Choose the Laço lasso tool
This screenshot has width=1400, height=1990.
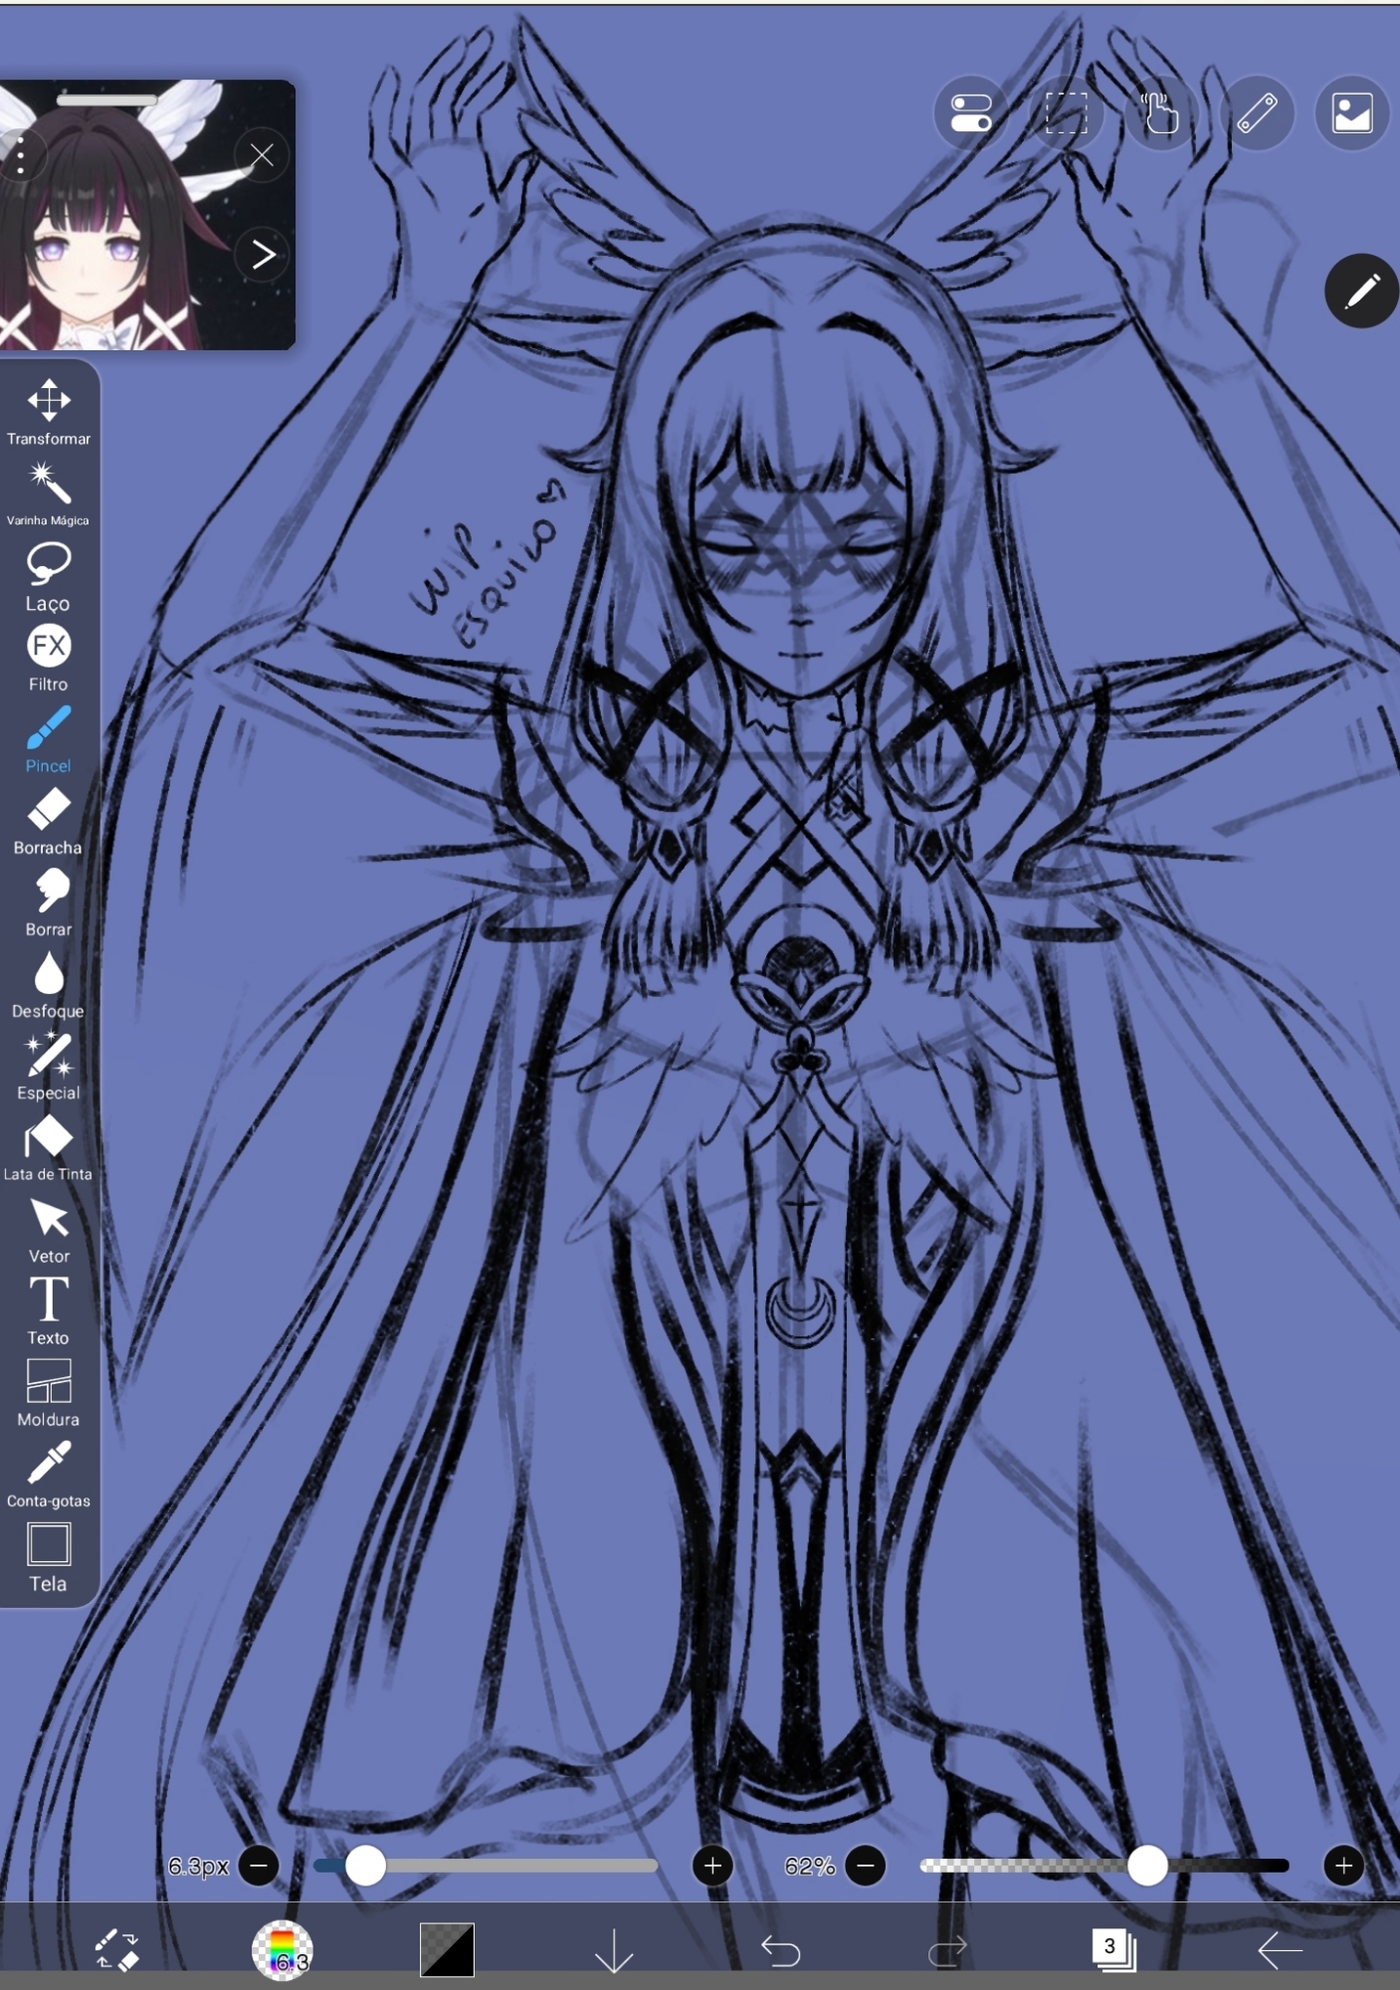coord(48,576)
